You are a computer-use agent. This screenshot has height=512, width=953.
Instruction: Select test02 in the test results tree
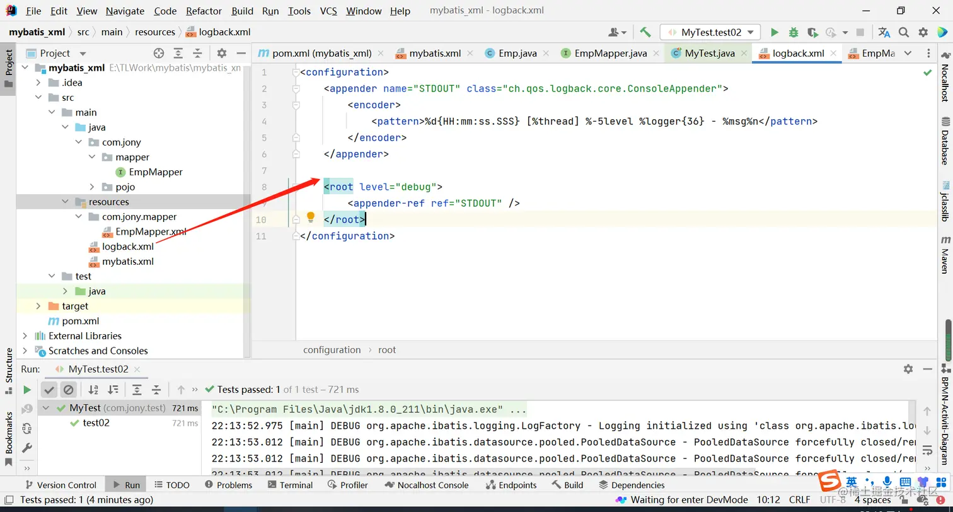pyautogui.click(x=96, y=423)
